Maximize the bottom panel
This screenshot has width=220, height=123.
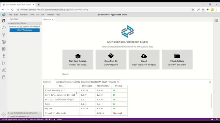(x=210, y=82)
